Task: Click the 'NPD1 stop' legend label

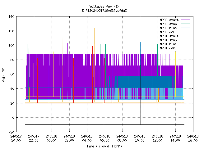Action: (168, 40)
